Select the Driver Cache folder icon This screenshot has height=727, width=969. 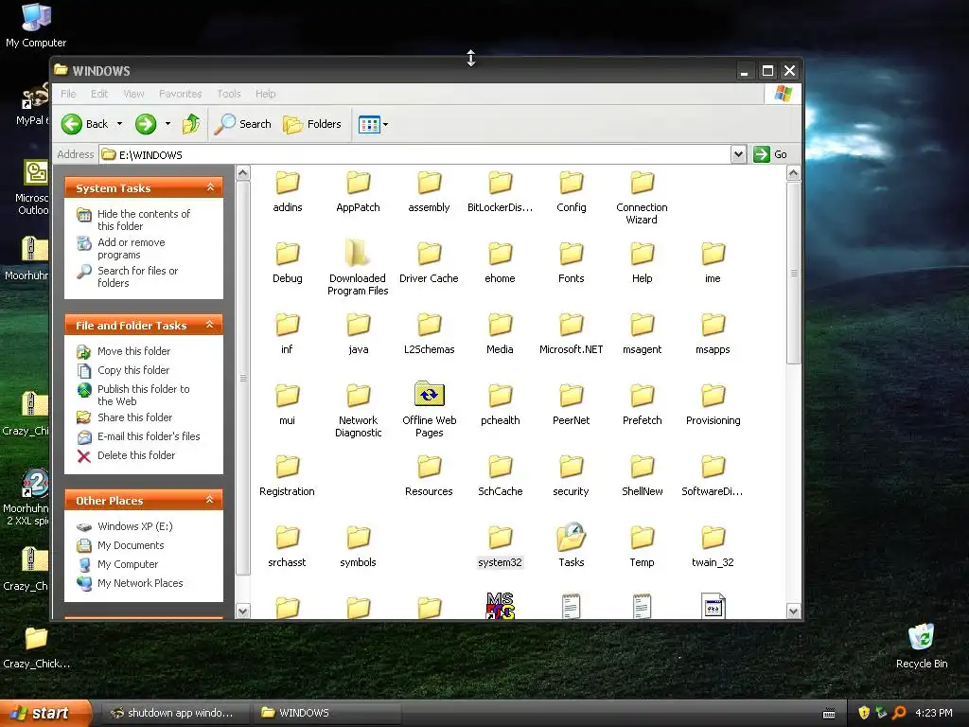(x=429, y=254)
